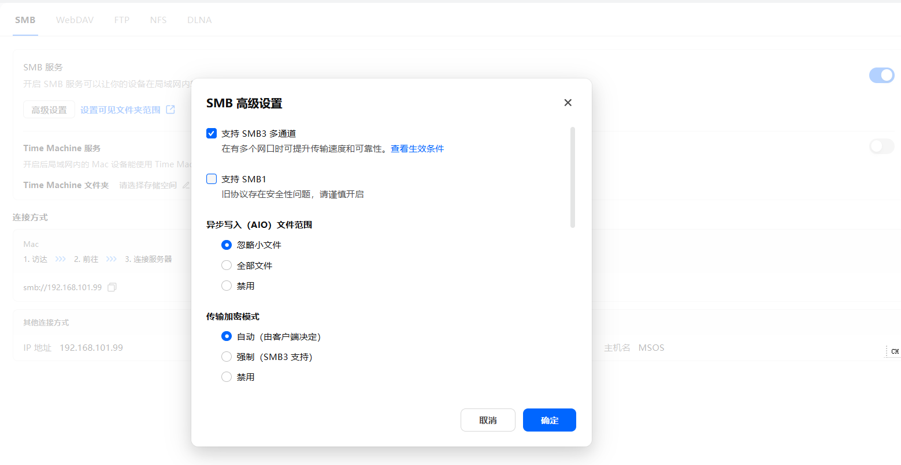Select 全部文件 radio option
901x465 pixels.
(x=227, y=265)
